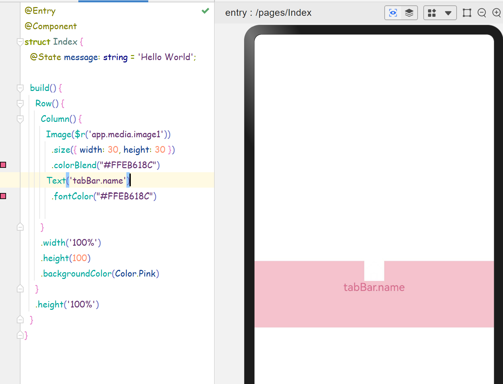
Task: Click the @Entry decorator text
Action: coord(40,11)
